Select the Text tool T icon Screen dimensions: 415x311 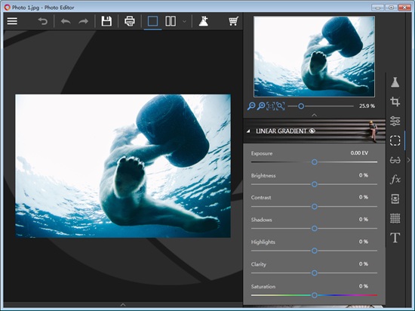395,238
